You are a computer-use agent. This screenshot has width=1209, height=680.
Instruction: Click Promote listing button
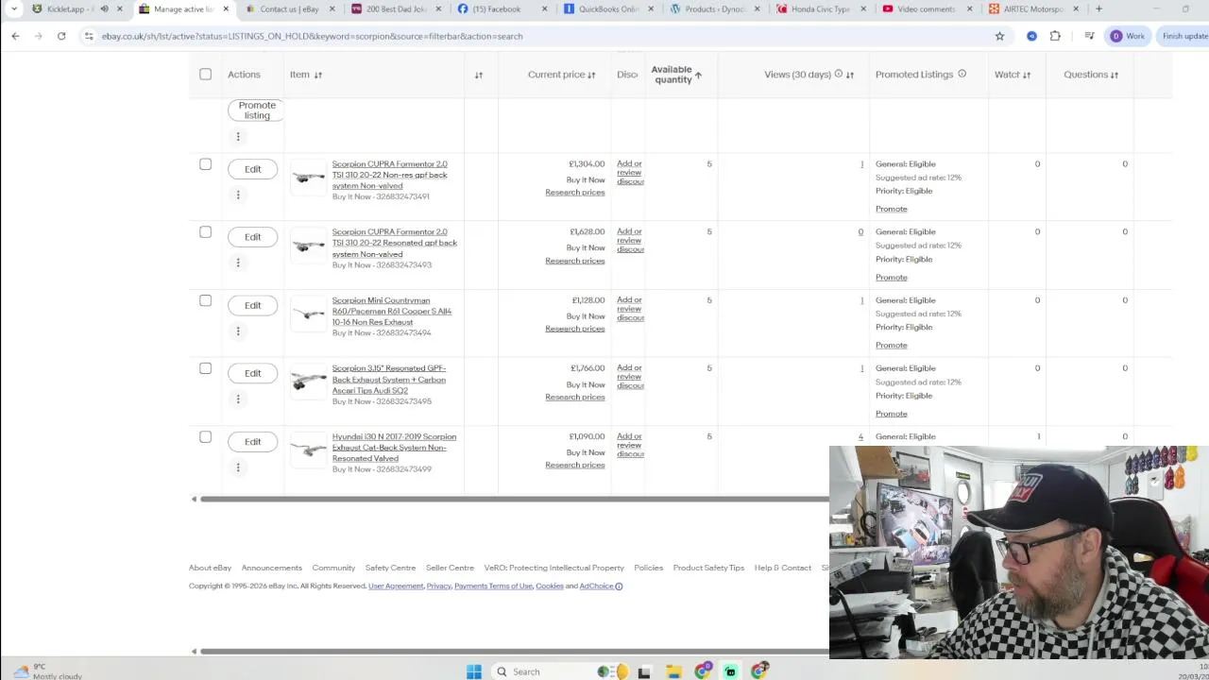(x=256, y=110)
